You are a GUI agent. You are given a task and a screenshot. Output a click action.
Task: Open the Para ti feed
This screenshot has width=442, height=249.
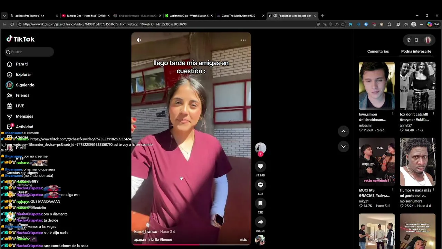22,64
